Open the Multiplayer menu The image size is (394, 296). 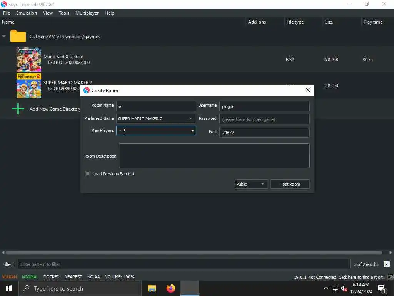(87, 13)
